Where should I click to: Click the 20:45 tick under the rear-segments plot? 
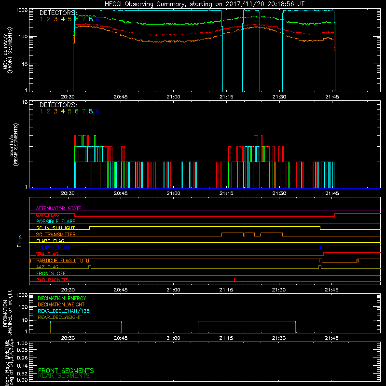(121, 193)
